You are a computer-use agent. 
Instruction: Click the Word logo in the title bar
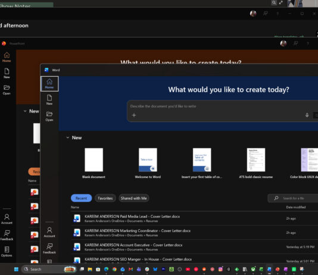tap(46, 70)
